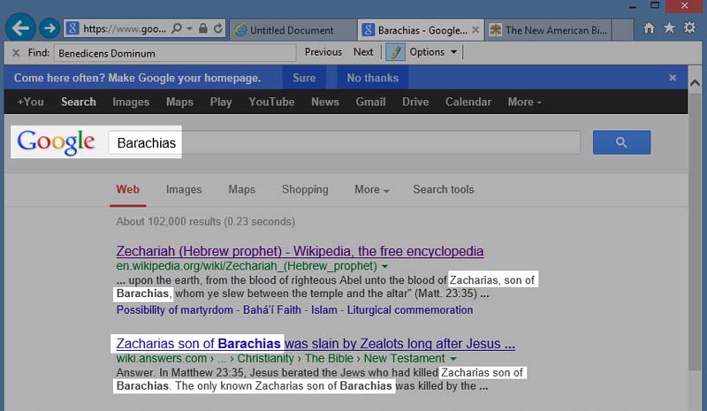
Task: Expand More under the search tabs
Action: click(x=371, y=189)
